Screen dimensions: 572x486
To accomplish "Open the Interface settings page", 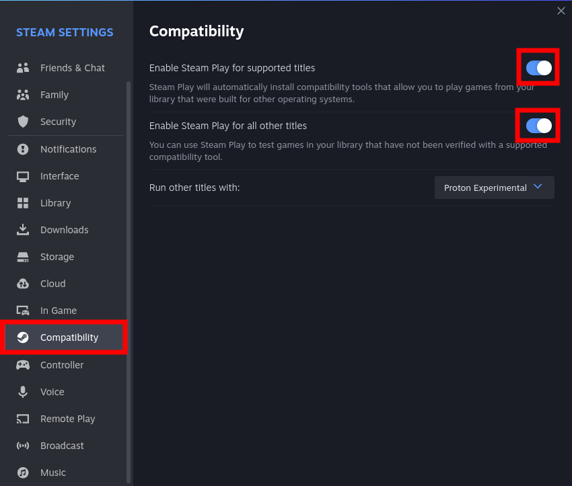I will pyautogui.click(x=59, y=176).
